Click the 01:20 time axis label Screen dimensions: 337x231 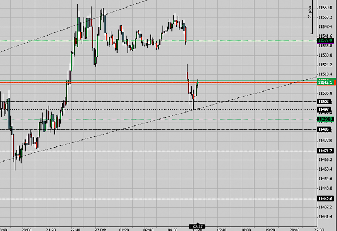(124, 229)
